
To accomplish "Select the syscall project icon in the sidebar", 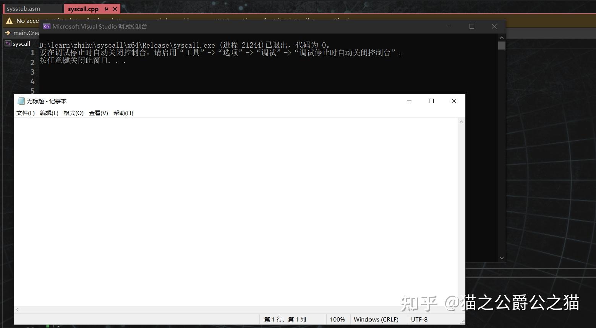I will coord(8,43).
